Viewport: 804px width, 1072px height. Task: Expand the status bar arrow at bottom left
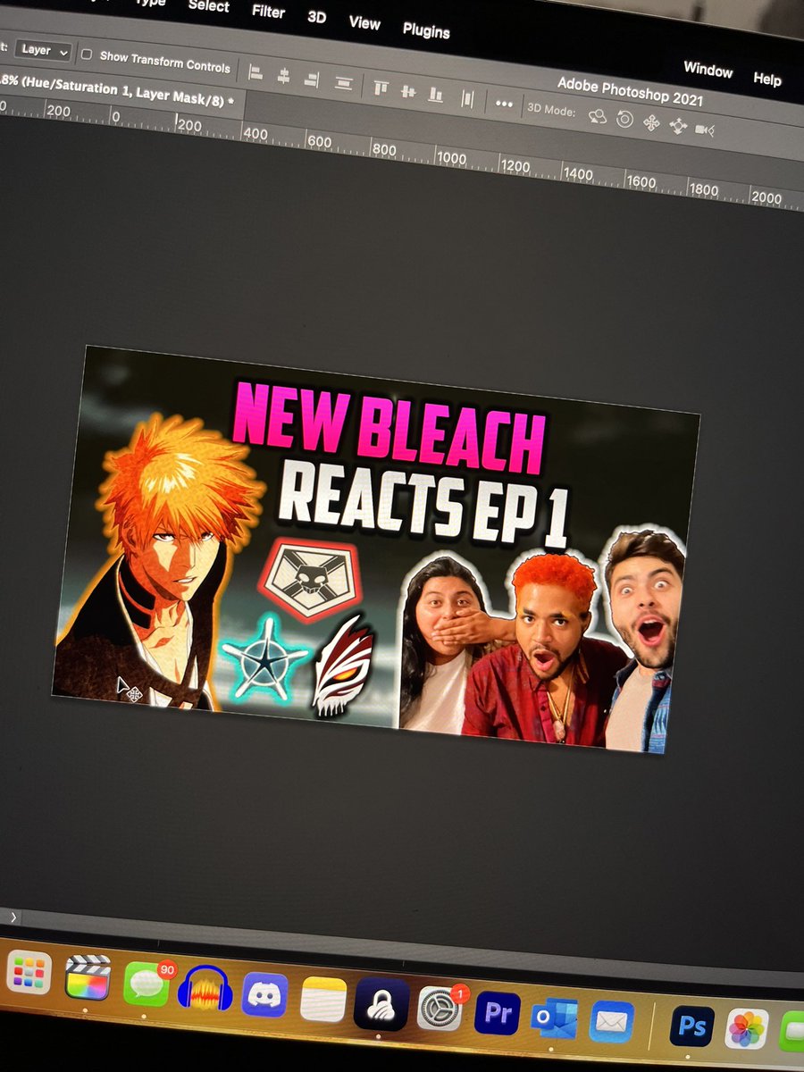click(13, 917)
